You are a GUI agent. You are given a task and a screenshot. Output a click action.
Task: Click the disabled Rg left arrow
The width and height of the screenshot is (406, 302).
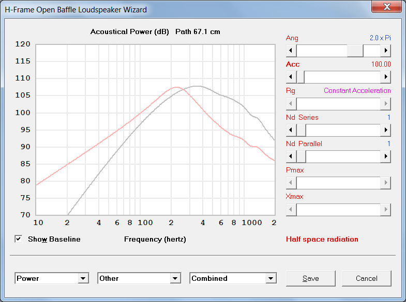[291, 104]
